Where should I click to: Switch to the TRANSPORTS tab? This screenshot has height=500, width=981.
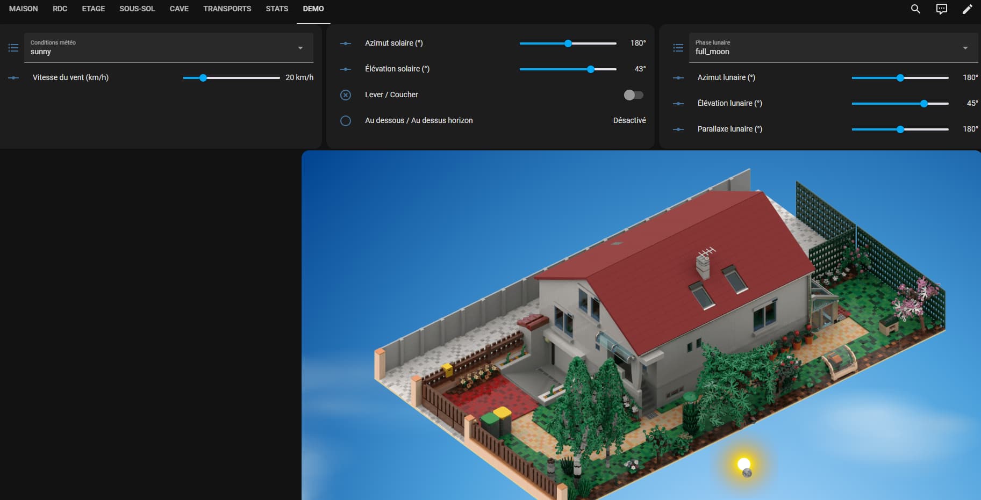click(227, 9)
